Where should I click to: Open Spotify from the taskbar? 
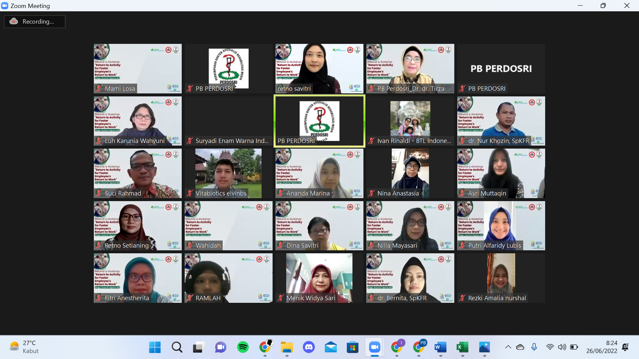(x=243, y=347)
